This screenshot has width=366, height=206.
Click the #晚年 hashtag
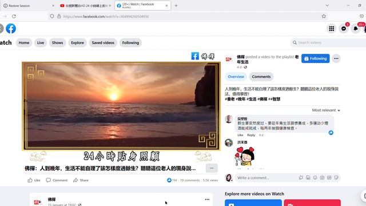coord(240,99)
